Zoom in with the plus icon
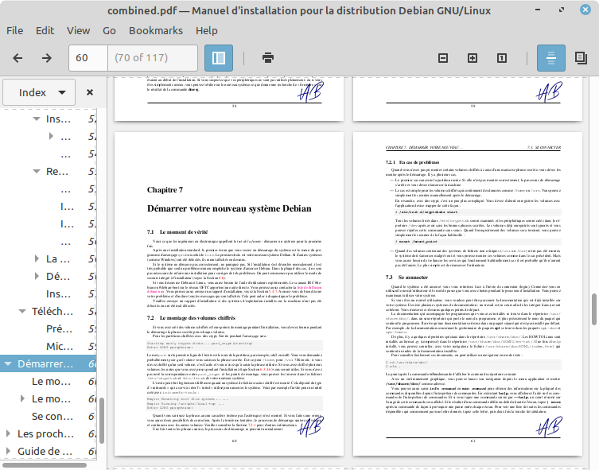599x470 pixels. point(473,58)
